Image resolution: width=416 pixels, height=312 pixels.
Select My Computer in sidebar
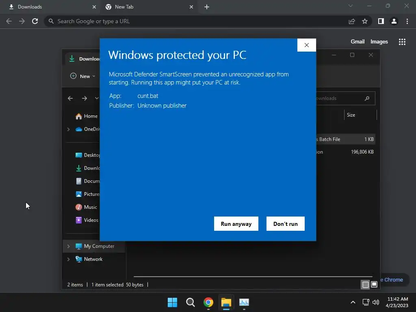coord(95,246)
